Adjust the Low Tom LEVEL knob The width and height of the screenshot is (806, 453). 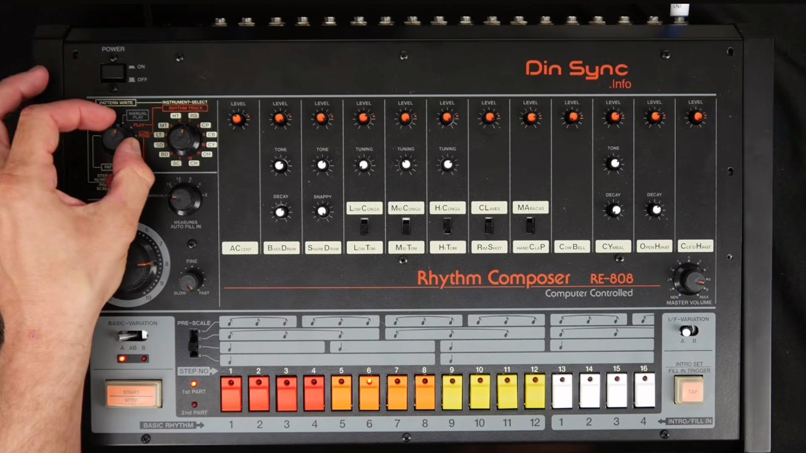pos(364,119)
